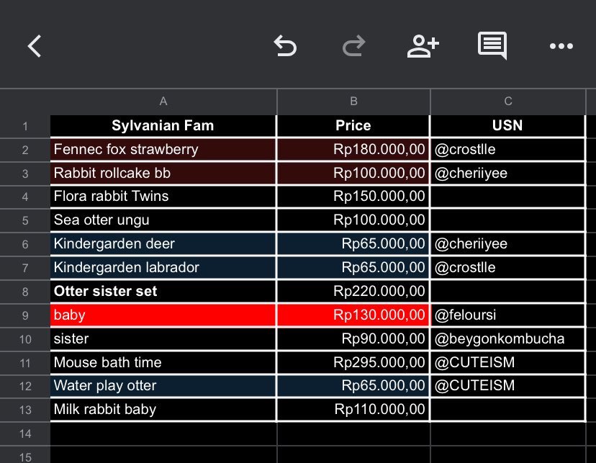Open the share / add person icon

coord(423,46)
